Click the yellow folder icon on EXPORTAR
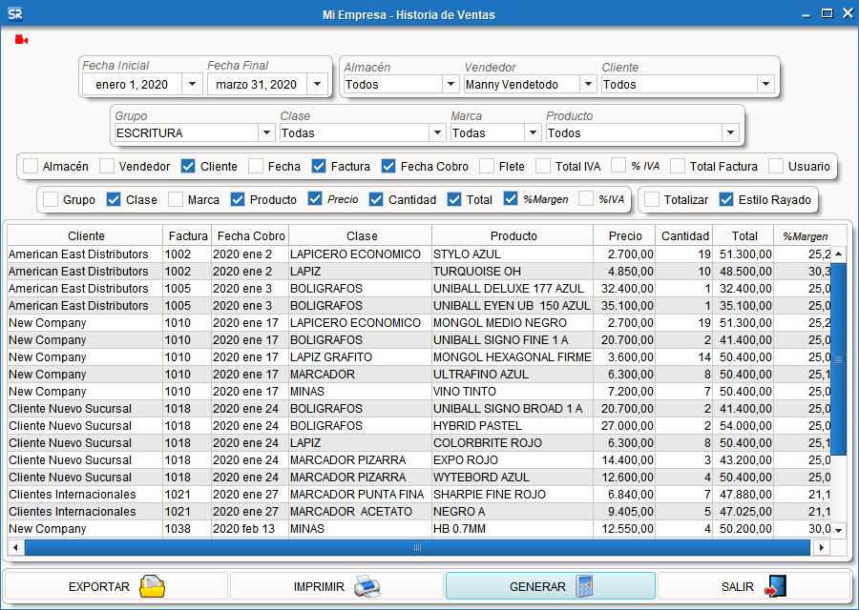The width and height of the screenshot is (859, 610). 152,586
